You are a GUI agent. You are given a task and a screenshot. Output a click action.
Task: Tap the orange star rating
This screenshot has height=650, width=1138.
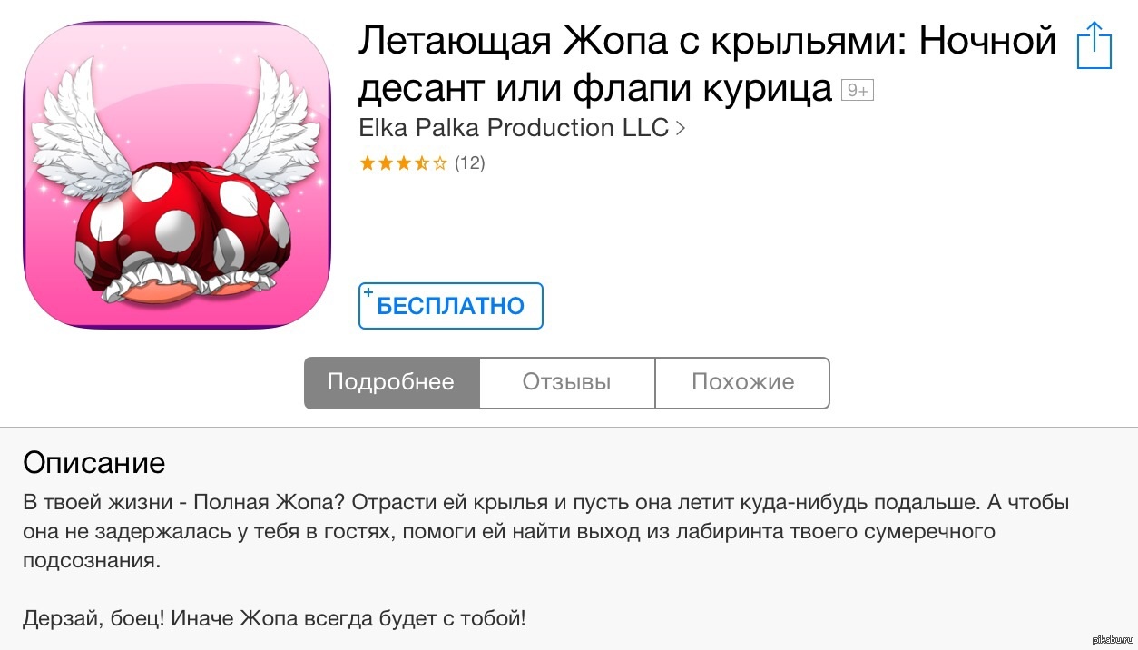pyautogui.click(x=403, y=163)
